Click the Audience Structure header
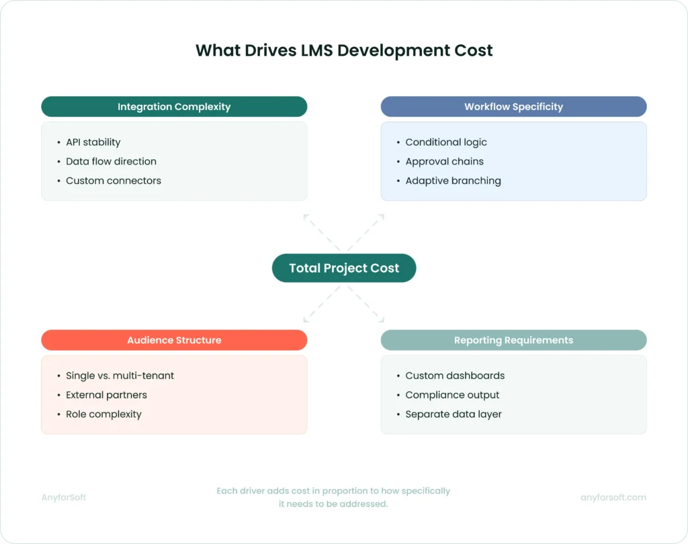Image resolution: width=688 pixels, height=544 pixels. pos(174,341)
